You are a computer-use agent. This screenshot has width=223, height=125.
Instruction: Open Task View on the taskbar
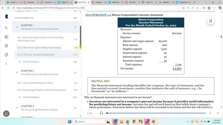[108, 122]
